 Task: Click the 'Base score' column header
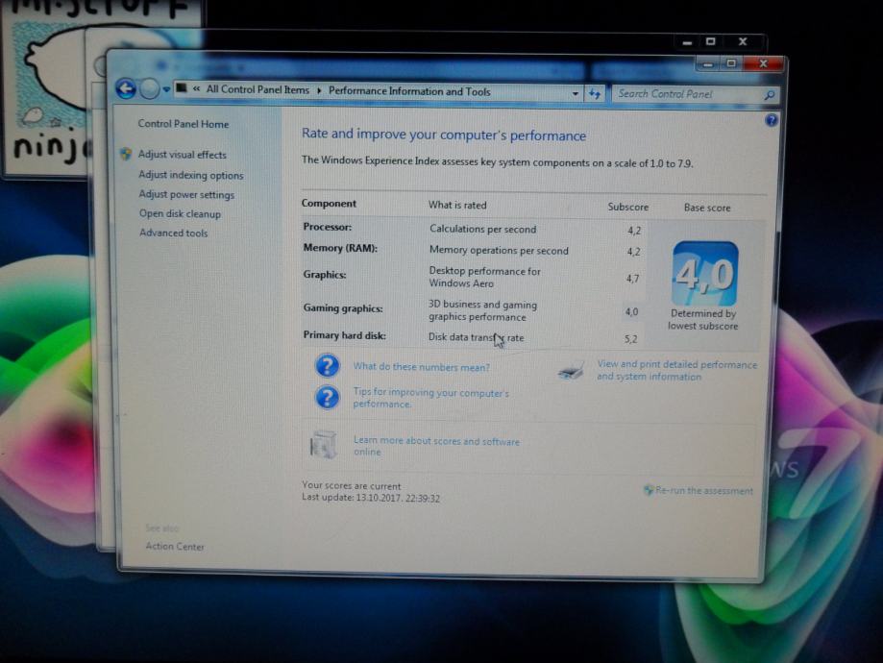click(x=707, y=208)
